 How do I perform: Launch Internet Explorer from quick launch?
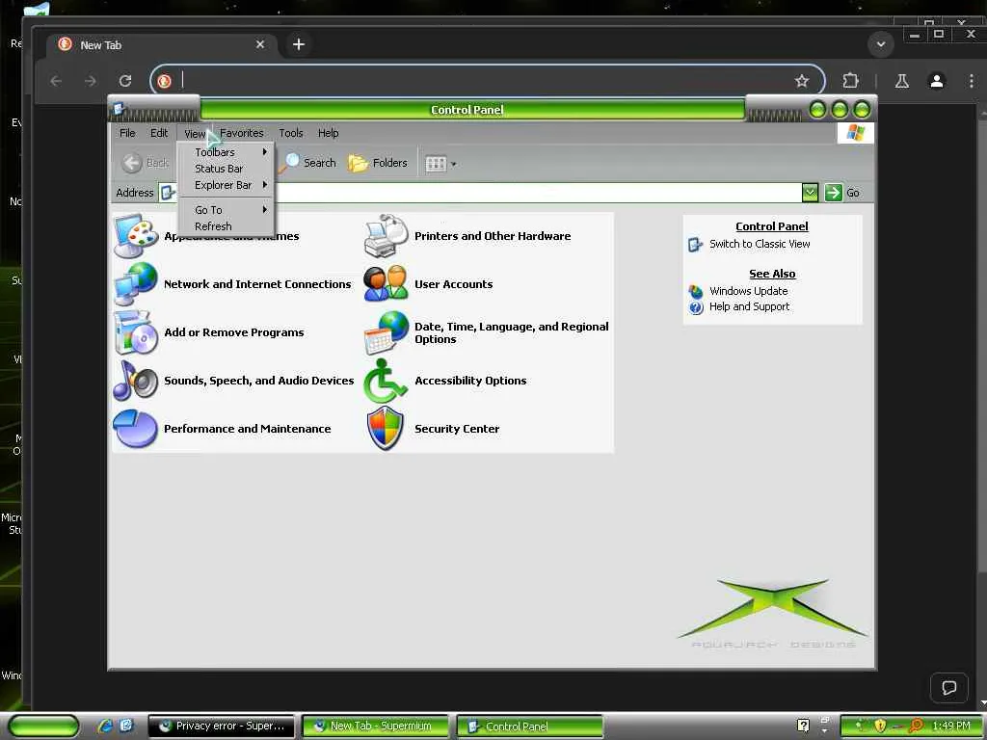tap(104, 726)
